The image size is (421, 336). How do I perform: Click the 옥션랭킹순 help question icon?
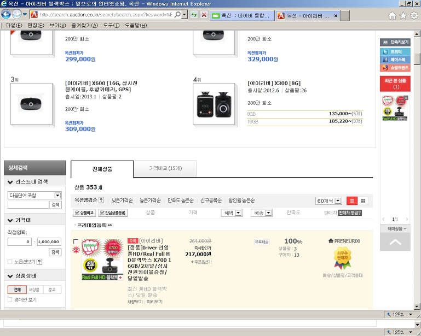click(101, 200)
